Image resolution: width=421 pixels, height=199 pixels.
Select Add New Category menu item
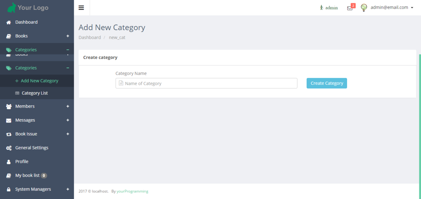pos(39,81)
